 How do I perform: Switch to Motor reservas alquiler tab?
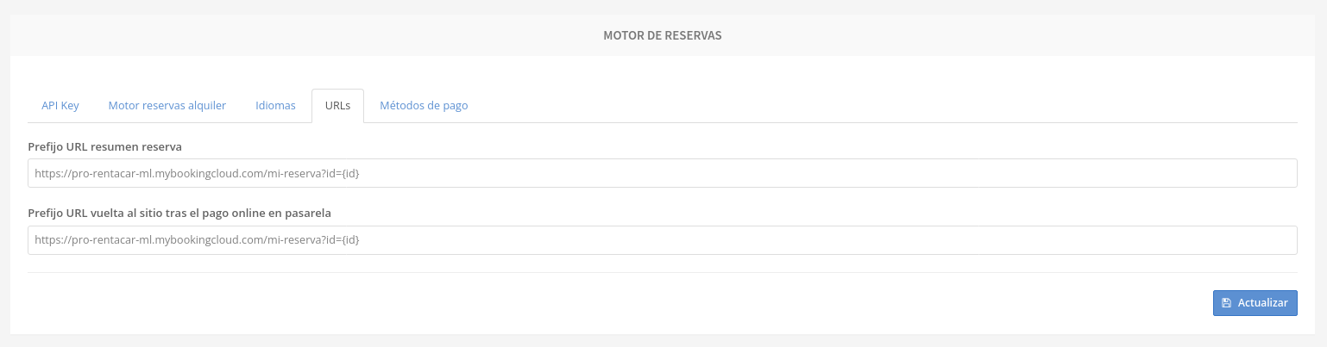pyautogui.click(x=167, y=106)
